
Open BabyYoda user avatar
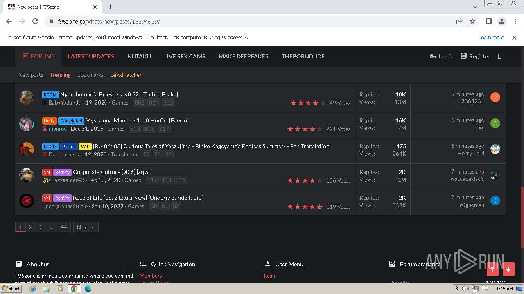point(27,98)
